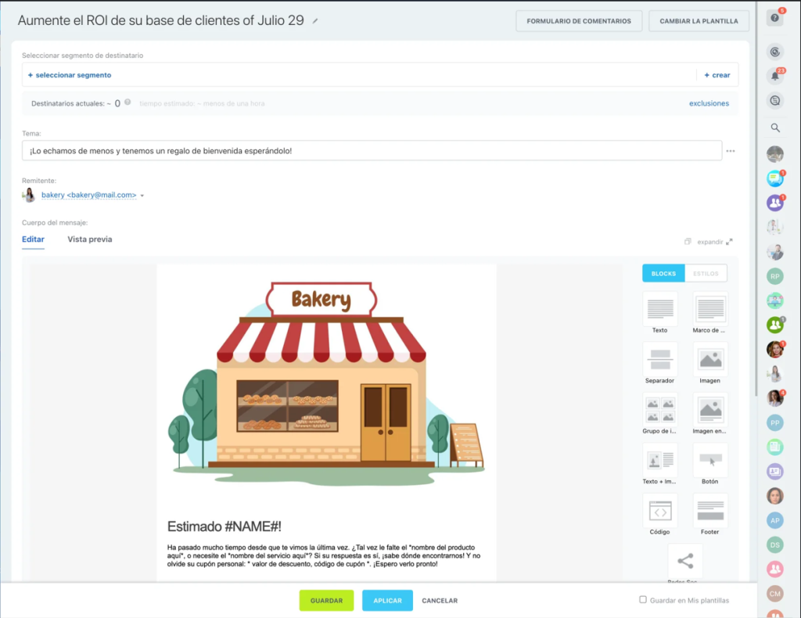801x618 pixels.
Task: Click the Cambiar la plantilla button
Action: coord(698,21)
